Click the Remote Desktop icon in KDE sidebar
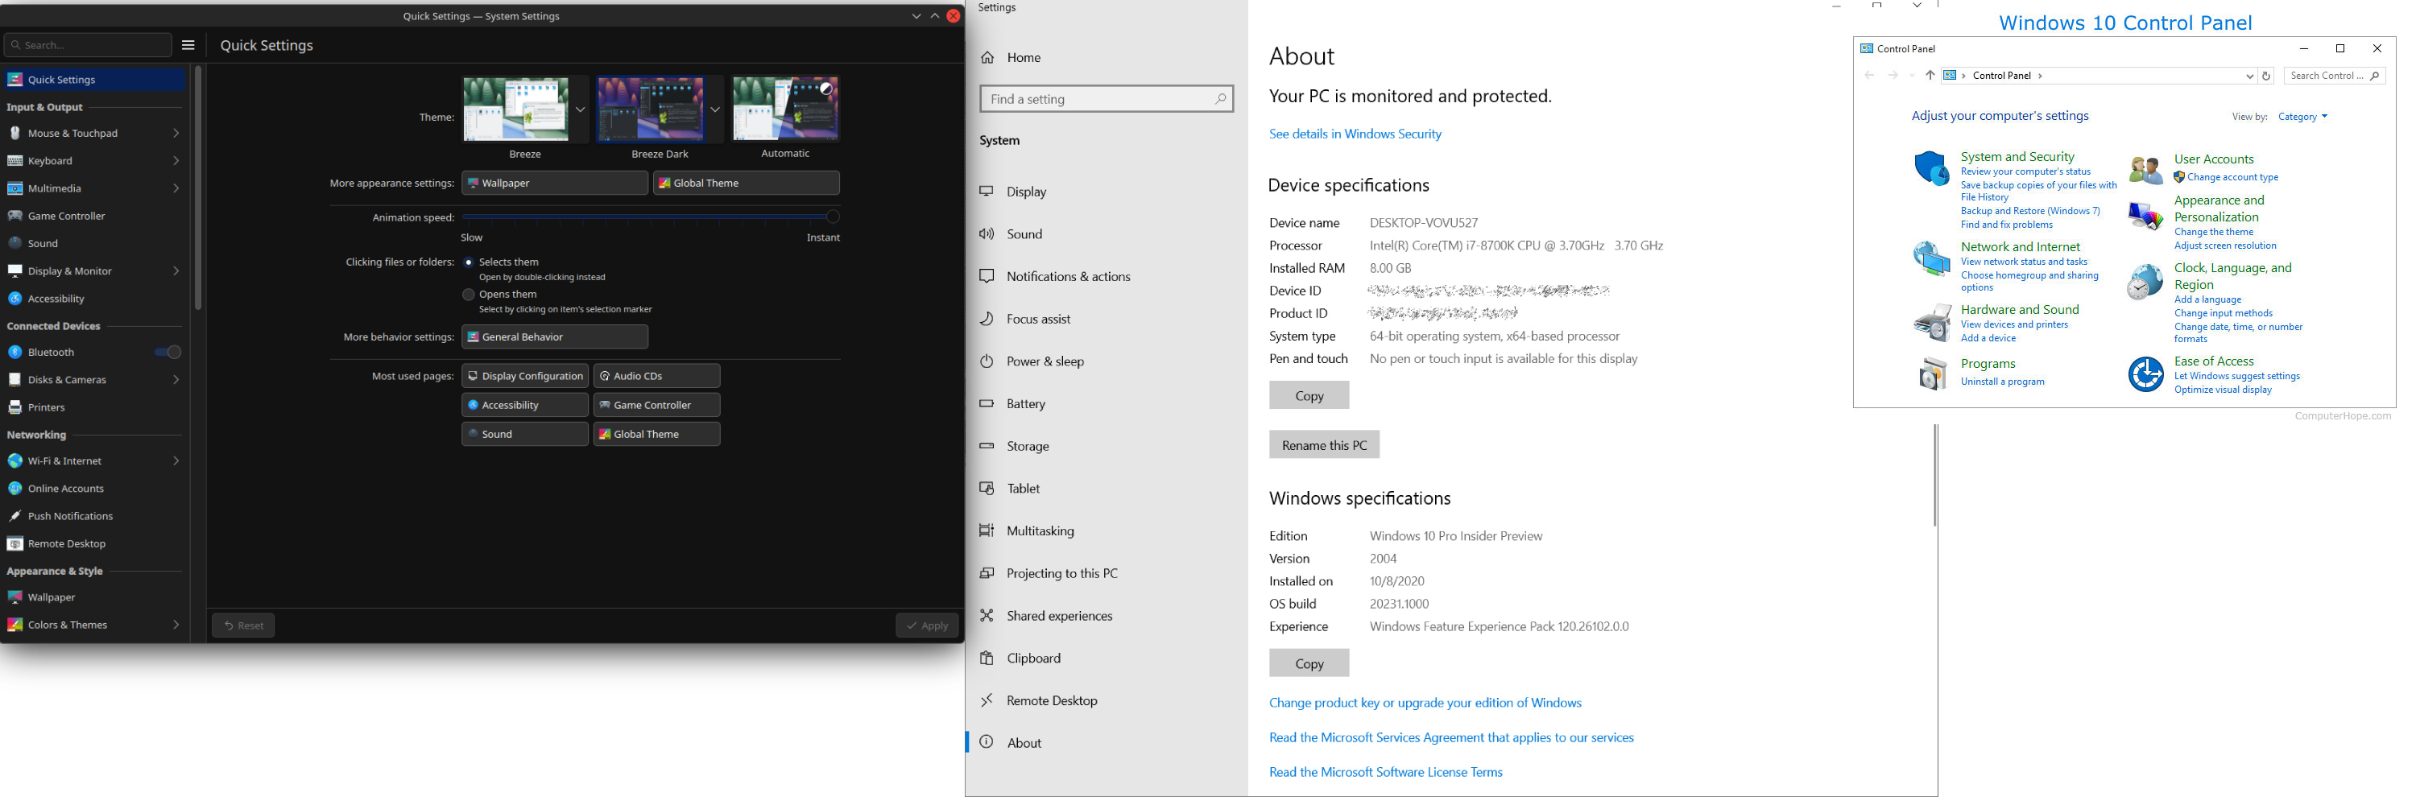The height and width of the screenshot is (805, 2416). [x=15, y=543]
